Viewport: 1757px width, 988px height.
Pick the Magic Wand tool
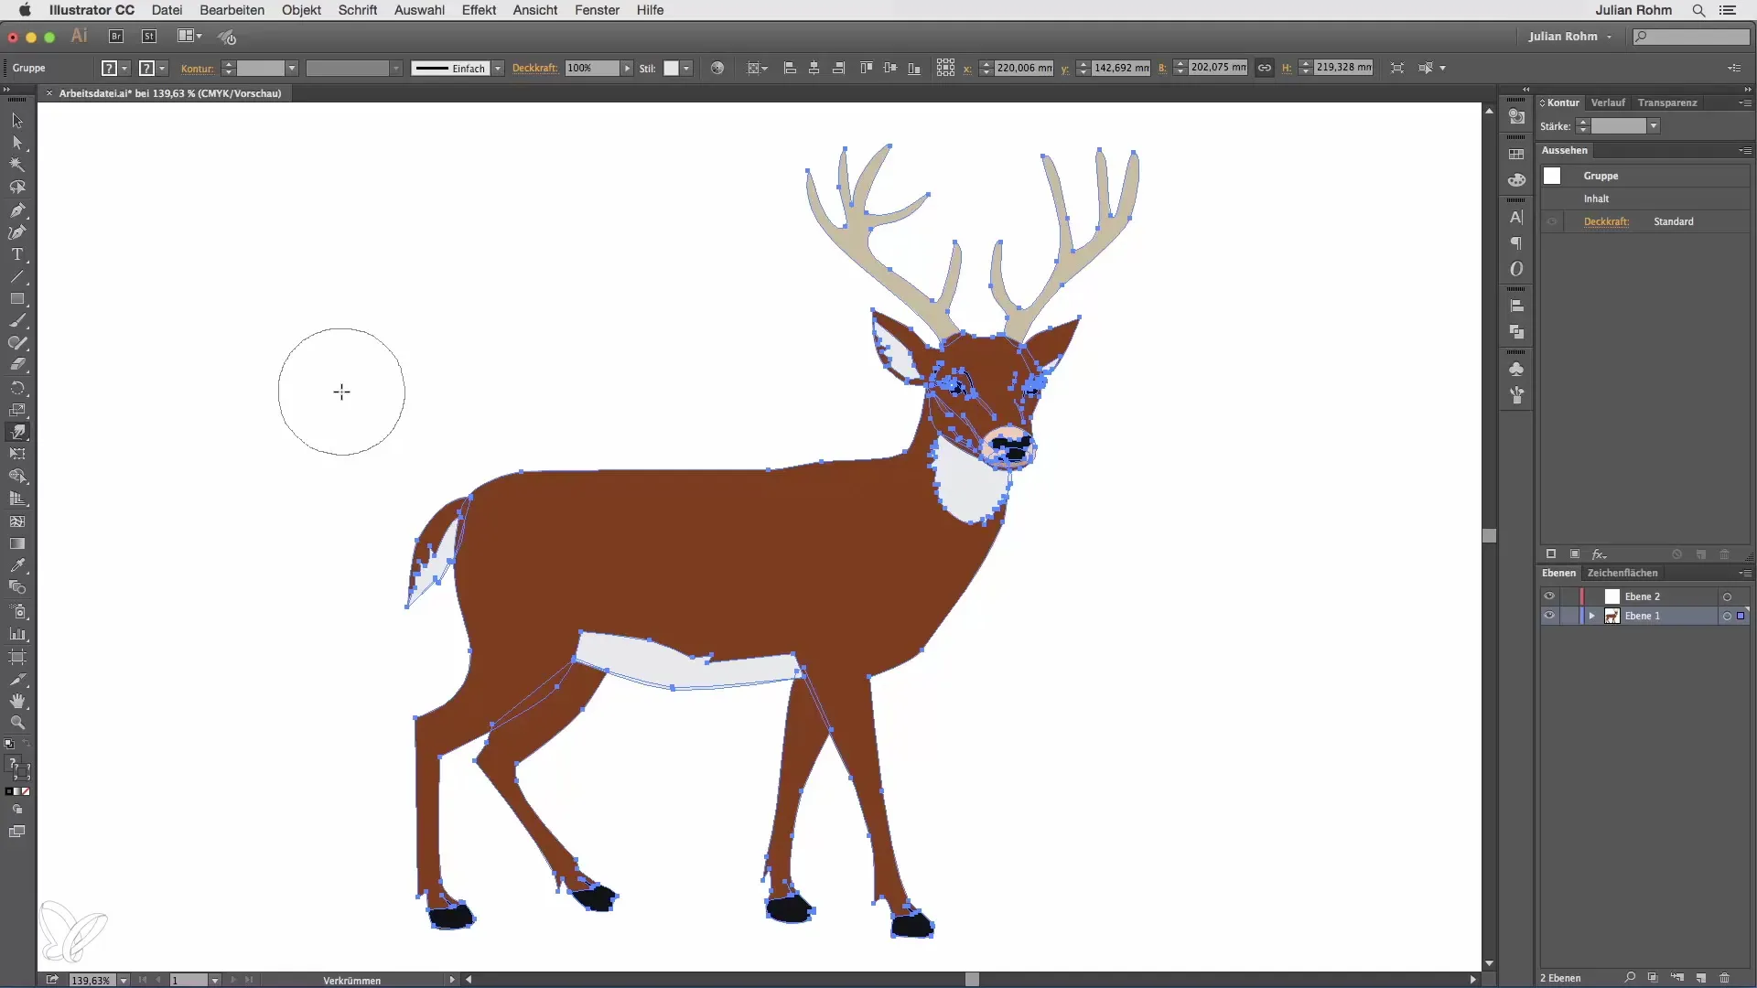[x=17, y=165]
